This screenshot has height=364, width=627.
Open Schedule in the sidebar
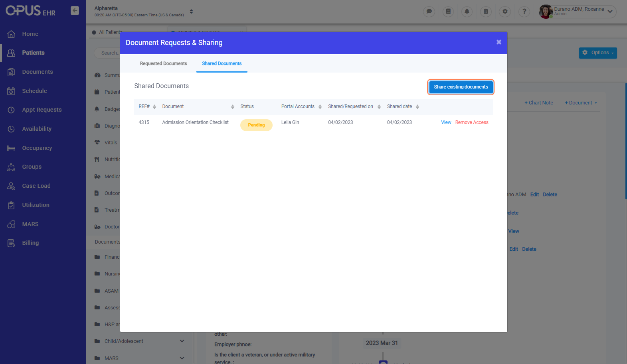(34, 91)
